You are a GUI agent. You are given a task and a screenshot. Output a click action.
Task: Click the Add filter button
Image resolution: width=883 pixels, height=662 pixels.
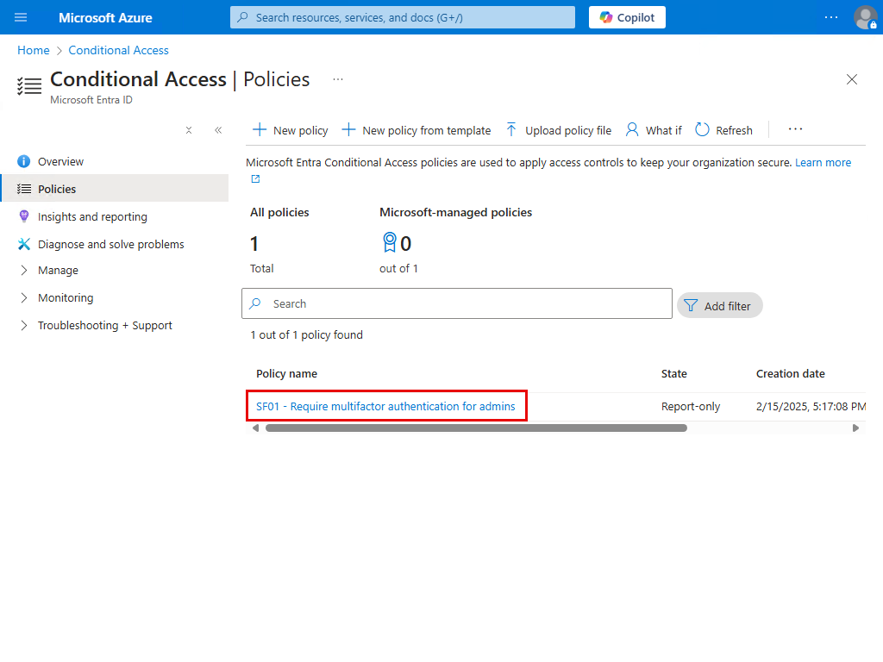pos(719,305)
